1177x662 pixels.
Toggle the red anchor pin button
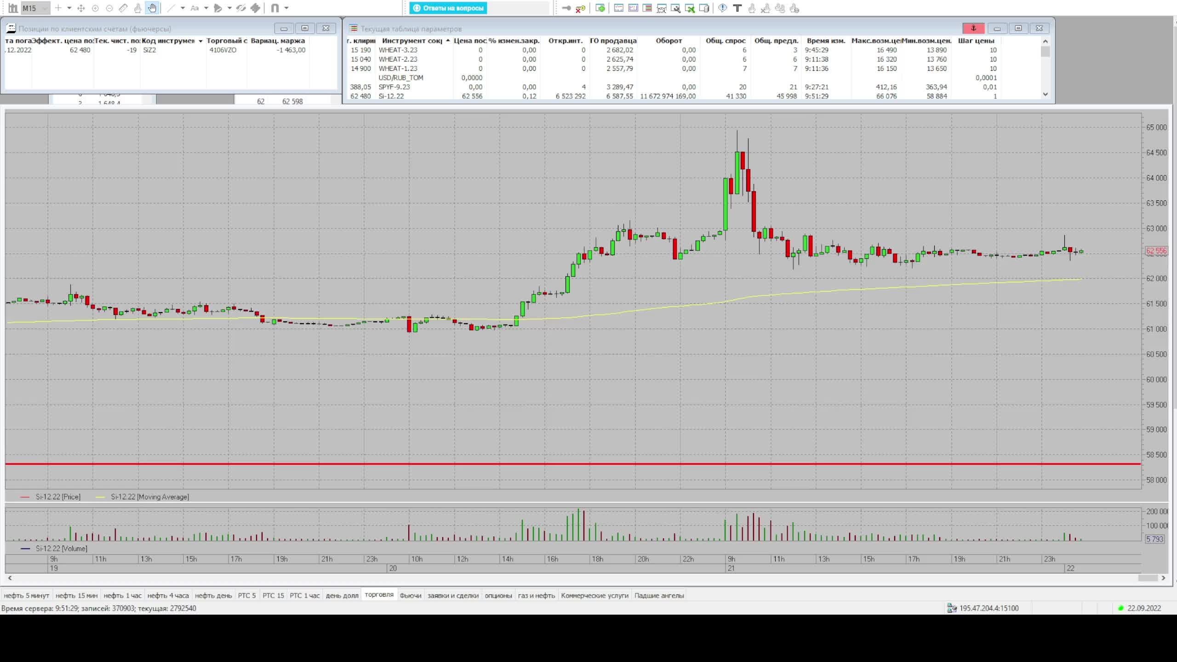tap(973, 28)
